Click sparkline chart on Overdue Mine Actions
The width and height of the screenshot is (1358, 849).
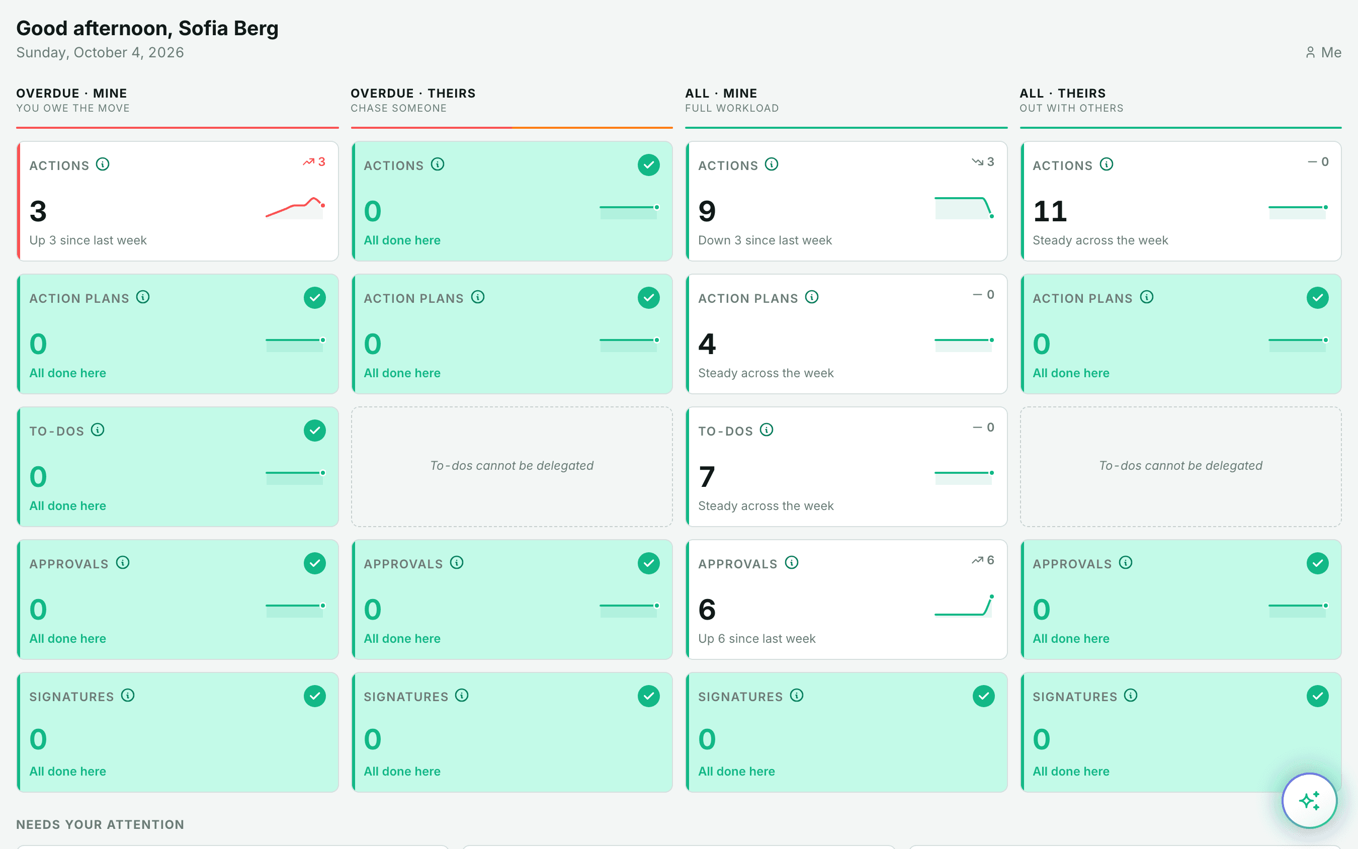[x=295, y=208]
